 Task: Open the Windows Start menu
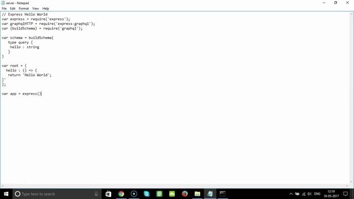click(6, 194)
